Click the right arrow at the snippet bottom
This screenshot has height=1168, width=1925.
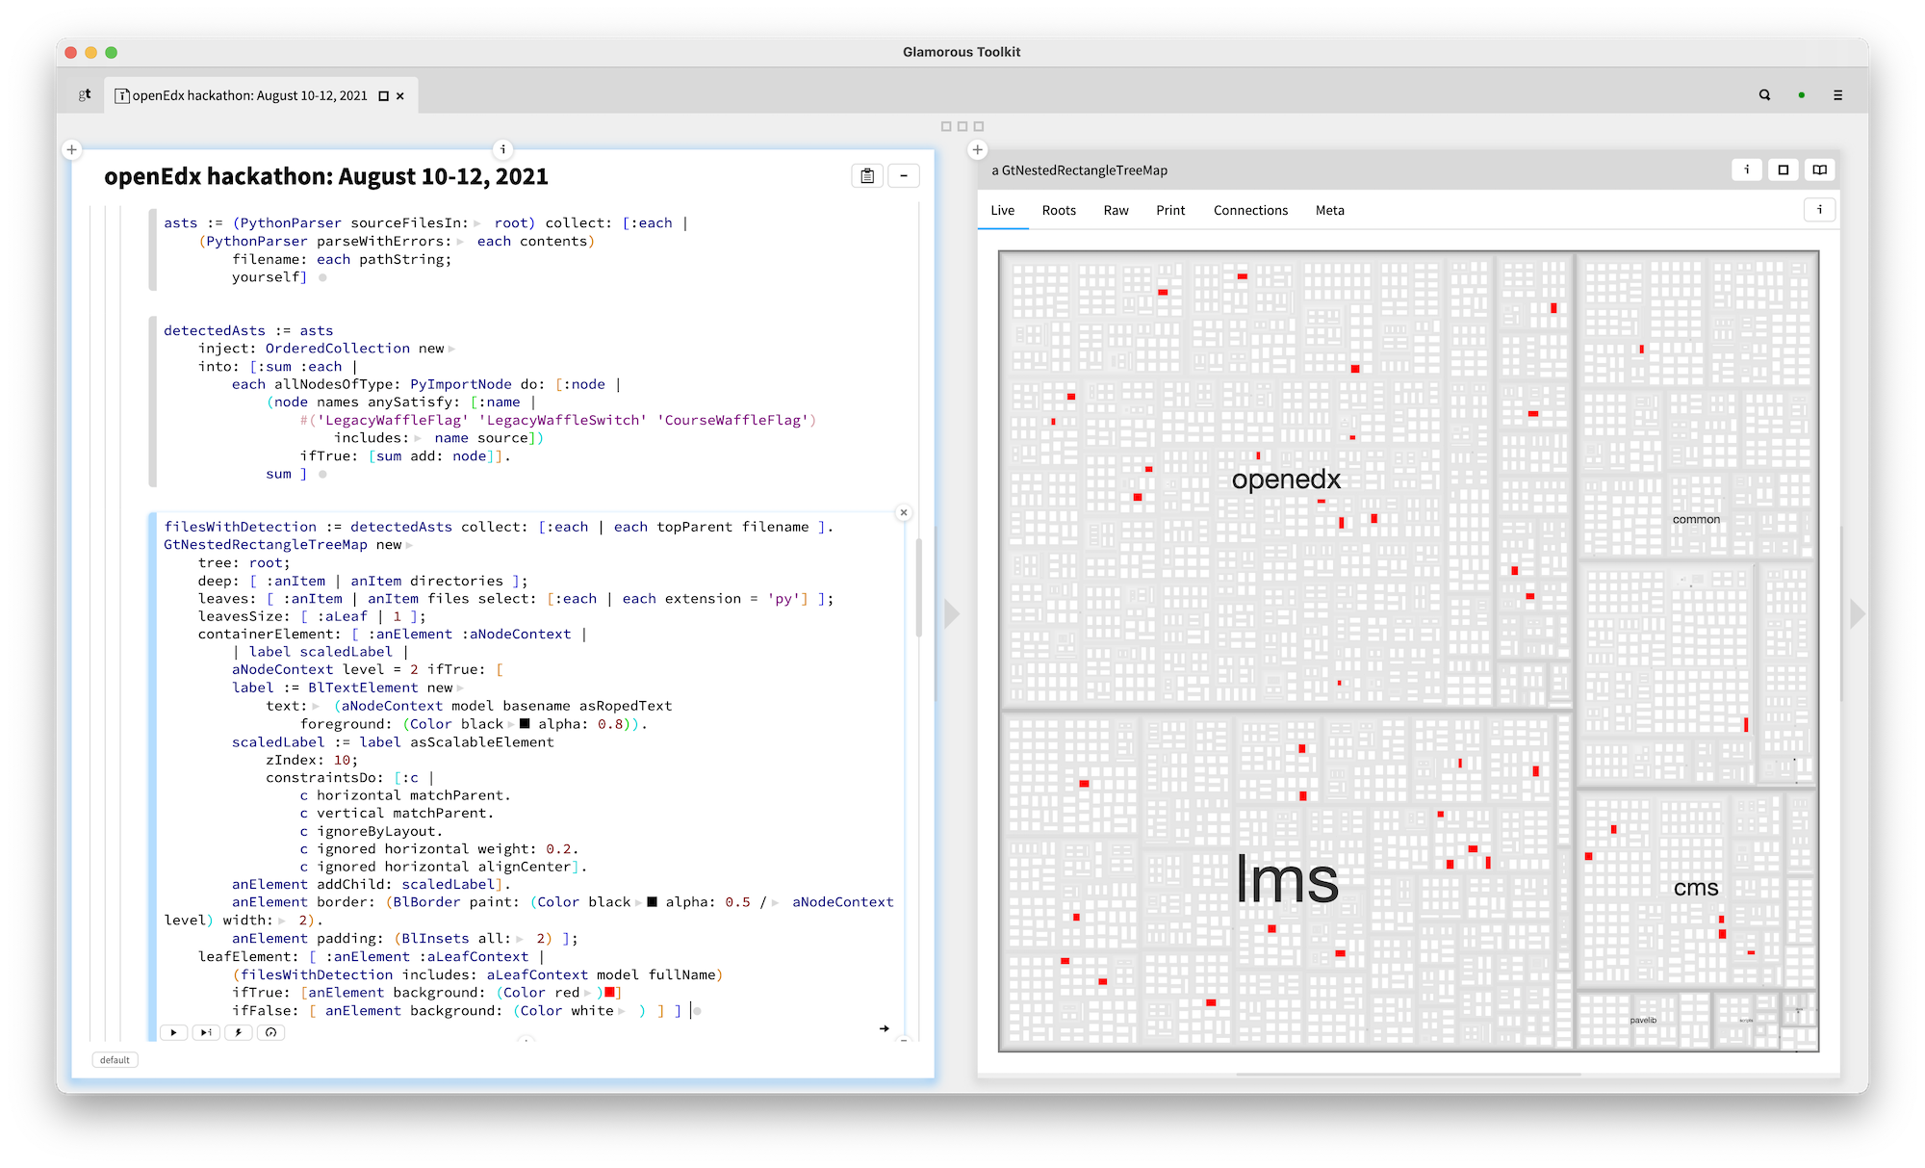click(x=885, y=1028)
